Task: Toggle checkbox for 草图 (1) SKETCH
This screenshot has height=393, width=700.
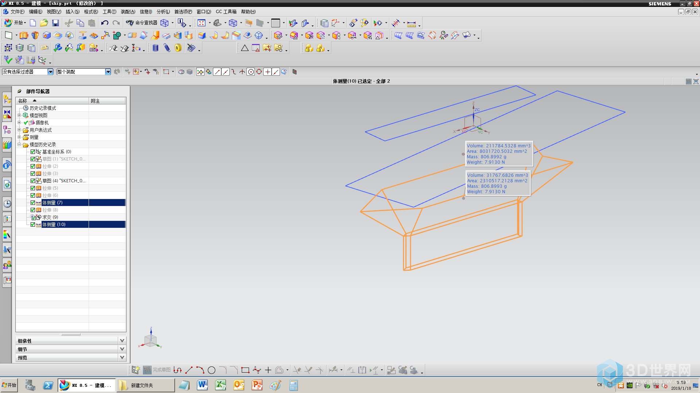Action: [x=33, y=159]
